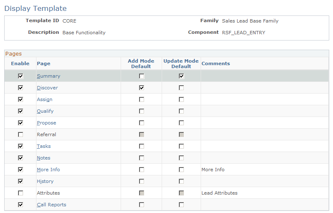The image size is (333, 213).
Task: Check Add Mode Default for More Info
Action: 142,170
